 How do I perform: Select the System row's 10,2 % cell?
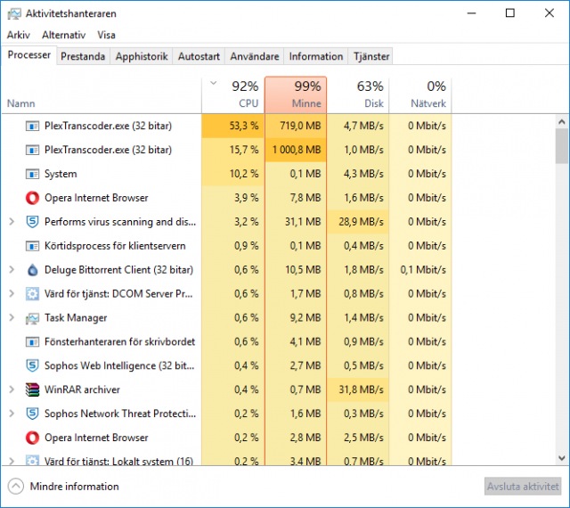tap(233, 174)
